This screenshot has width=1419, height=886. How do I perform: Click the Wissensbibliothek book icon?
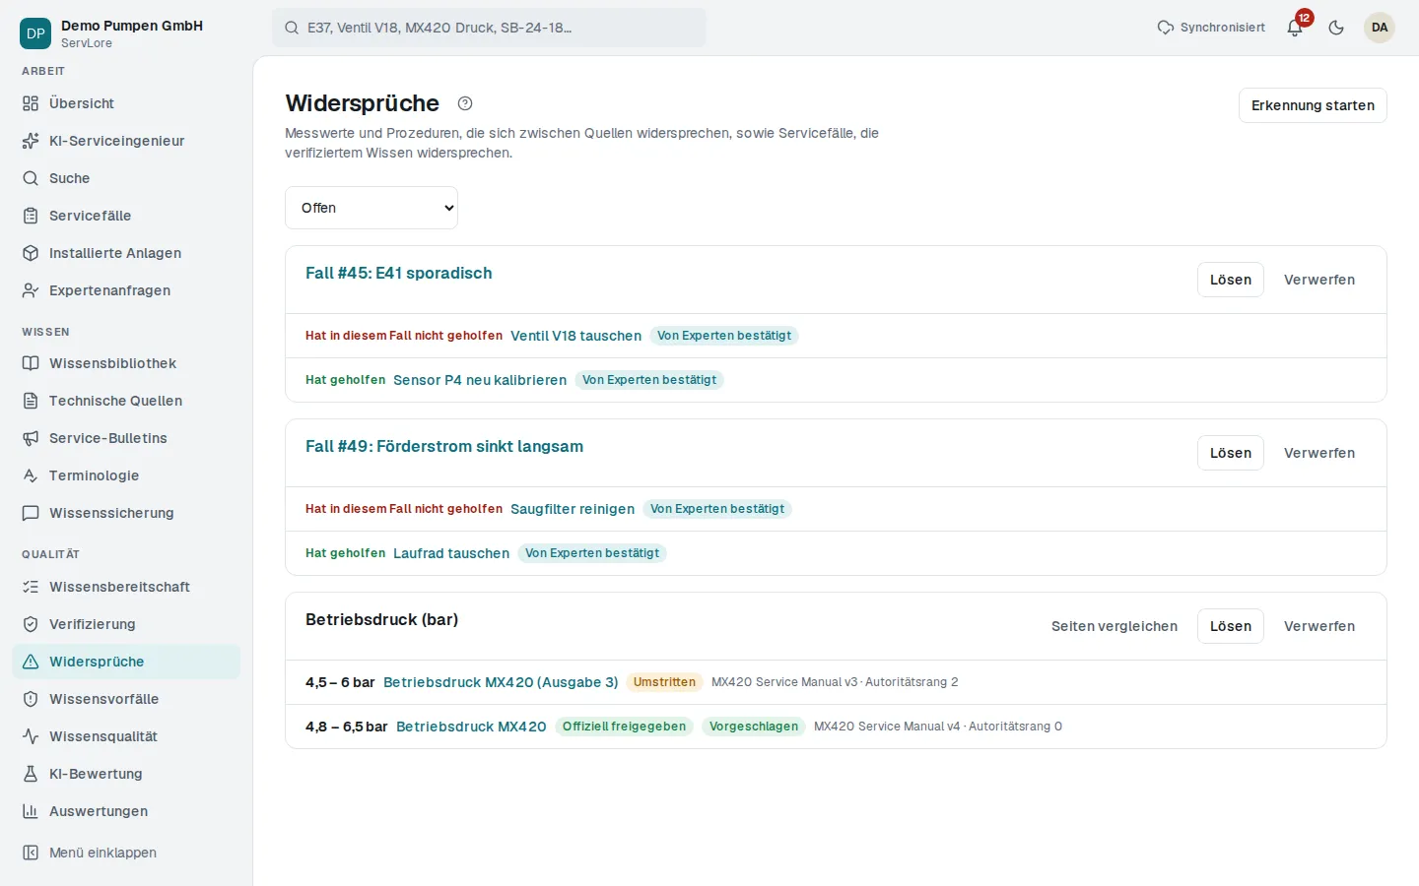(31, 363)
